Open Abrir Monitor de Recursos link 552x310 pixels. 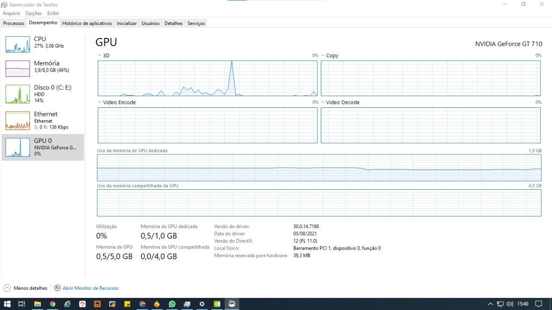click(91, 288)
